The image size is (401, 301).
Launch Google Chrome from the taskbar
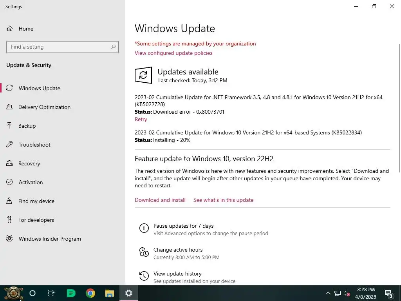[90, 293]
